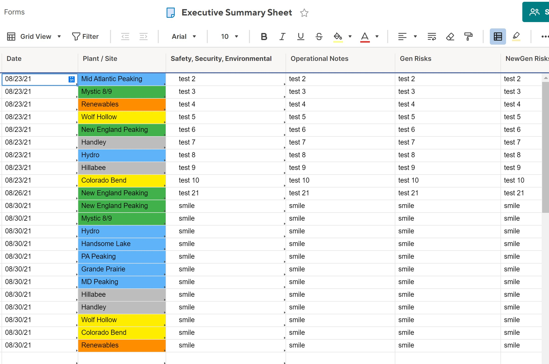Viewport: 549px width, 364px height.
Task: Select the Gen Risks column header
Action: [x=448, y=59]
